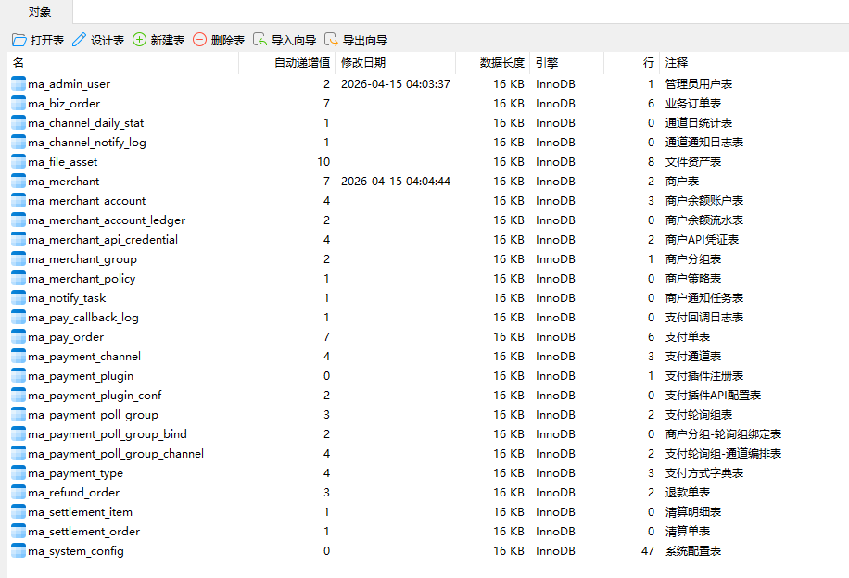Sort by the 数据长度 column header
The image size is (849, 578).
[x=501, y=63]
